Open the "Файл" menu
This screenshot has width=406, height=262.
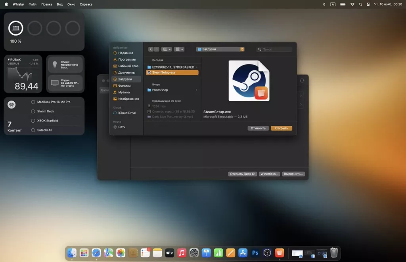pos(32,4)
